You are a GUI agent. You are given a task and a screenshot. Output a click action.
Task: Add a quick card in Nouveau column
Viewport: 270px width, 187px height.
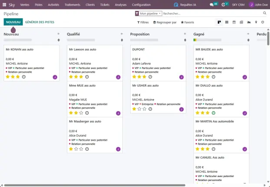(x=58, y=34)
